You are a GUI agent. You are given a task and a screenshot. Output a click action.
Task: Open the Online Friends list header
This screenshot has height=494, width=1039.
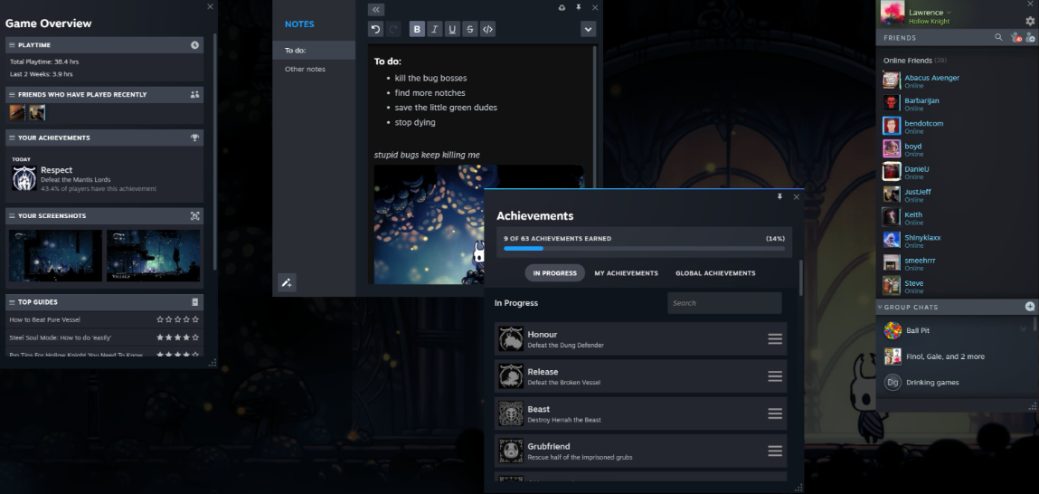click(914, 61)
